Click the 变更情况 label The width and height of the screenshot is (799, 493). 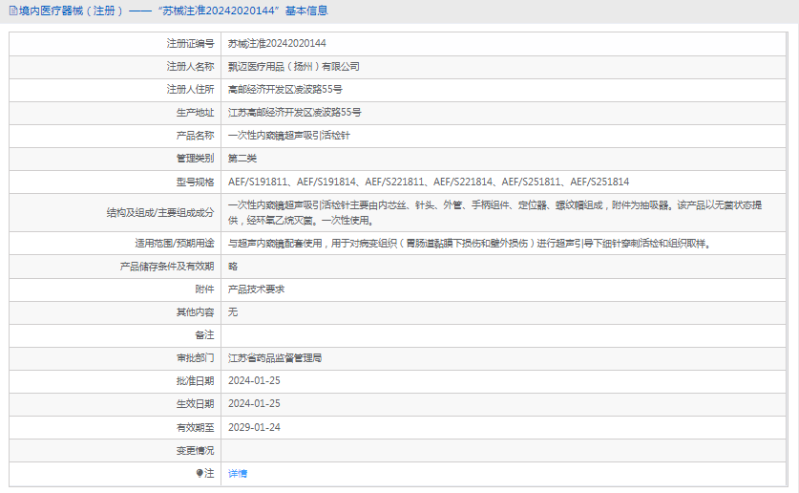(195, 451)
